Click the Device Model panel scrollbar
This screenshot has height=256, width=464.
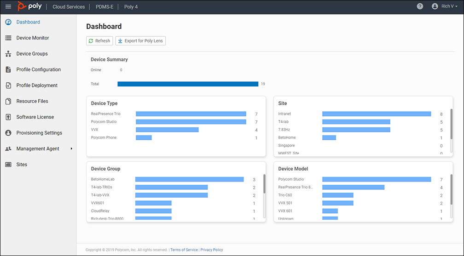click(451, 189)
